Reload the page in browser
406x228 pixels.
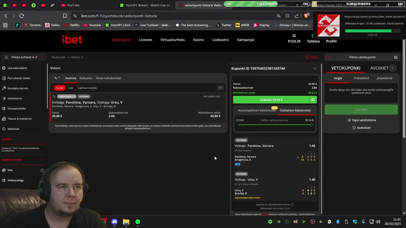[22, 16]
